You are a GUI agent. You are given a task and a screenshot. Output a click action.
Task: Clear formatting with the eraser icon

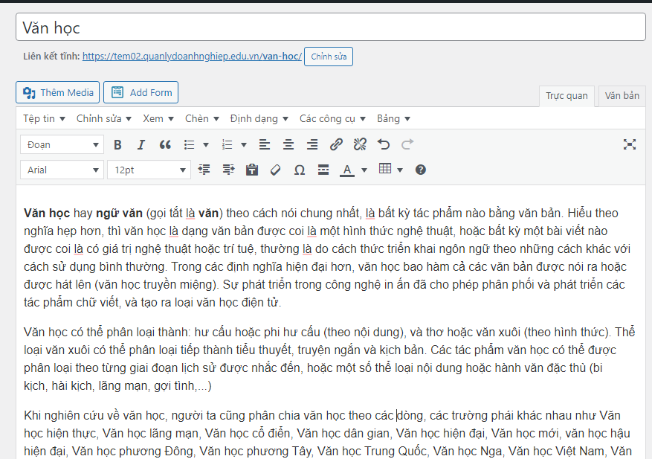[276, 170]
